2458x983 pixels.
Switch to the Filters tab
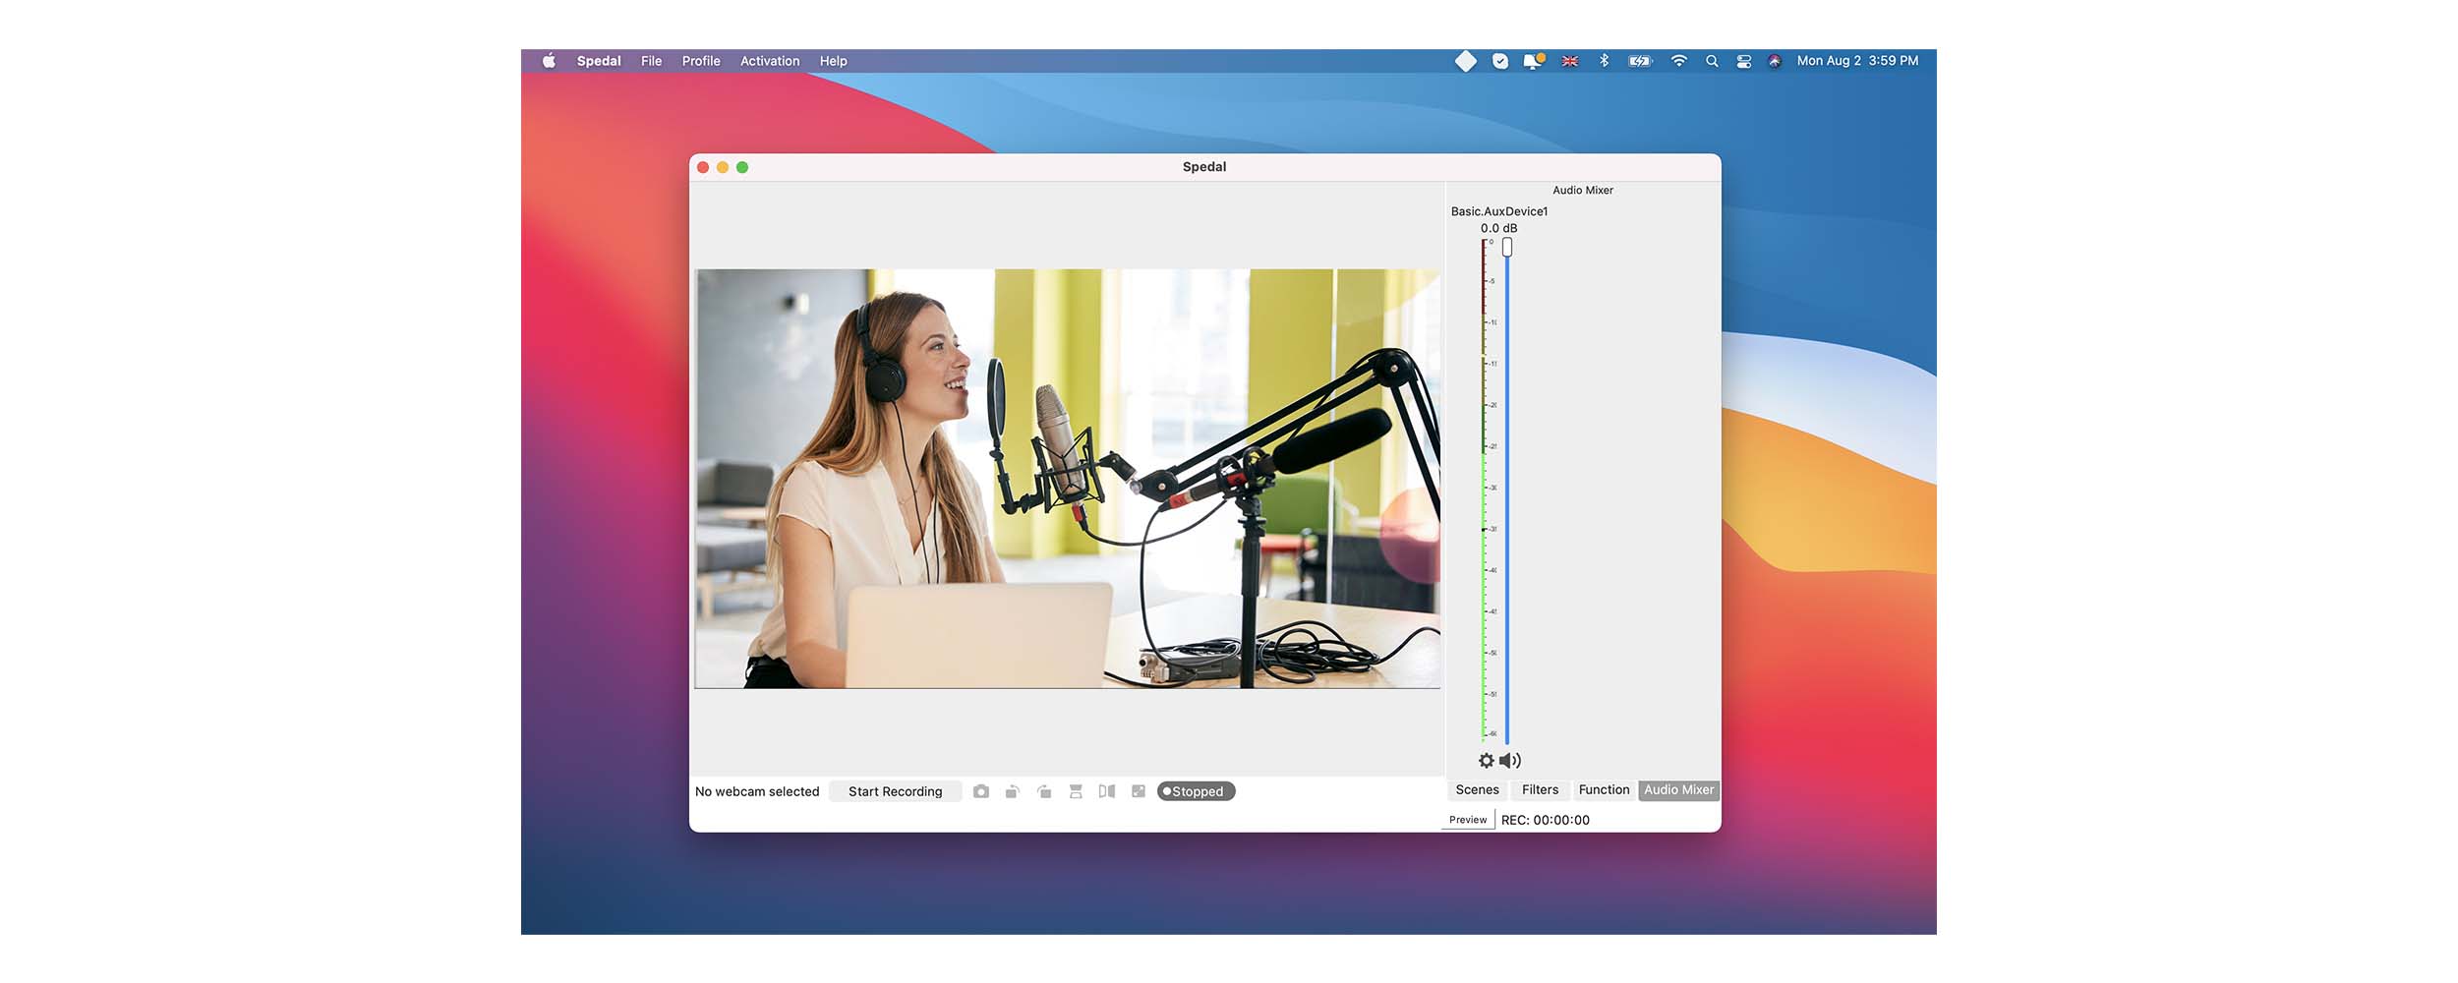click(1540, 790)
